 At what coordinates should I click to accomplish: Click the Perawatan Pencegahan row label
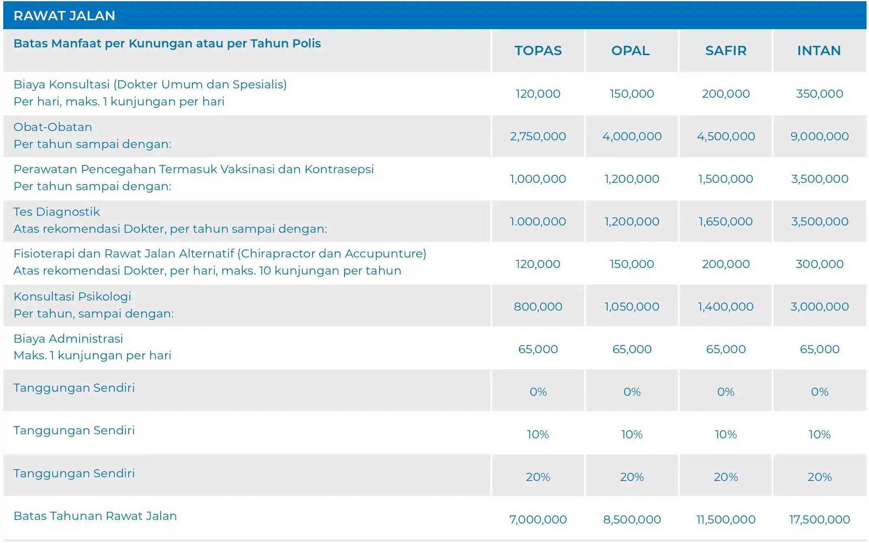tap(193, 169)
